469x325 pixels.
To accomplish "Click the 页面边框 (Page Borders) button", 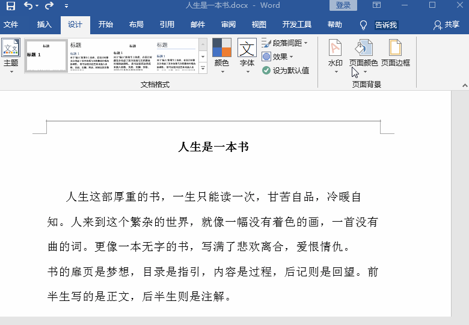I will click(395, 56).
